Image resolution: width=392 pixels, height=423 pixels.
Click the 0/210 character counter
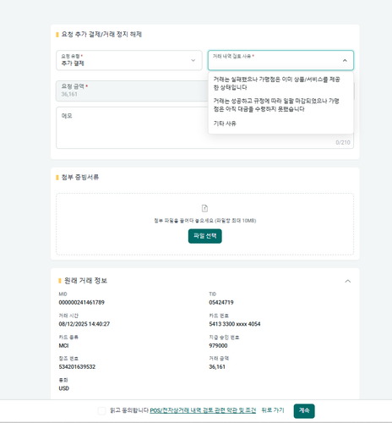pos(343,142)
